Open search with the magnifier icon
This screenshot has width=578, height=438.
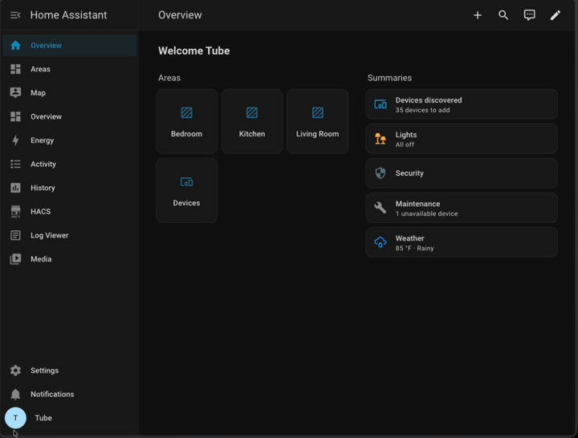pyautogui.click(x=503, y=15)
